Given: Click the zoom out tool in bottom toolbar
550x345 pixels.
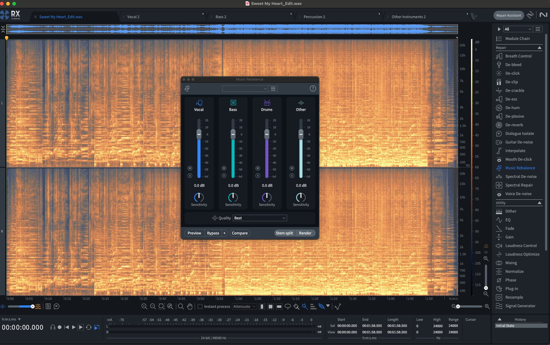Looking at the screenshot, I should [153, 306].
